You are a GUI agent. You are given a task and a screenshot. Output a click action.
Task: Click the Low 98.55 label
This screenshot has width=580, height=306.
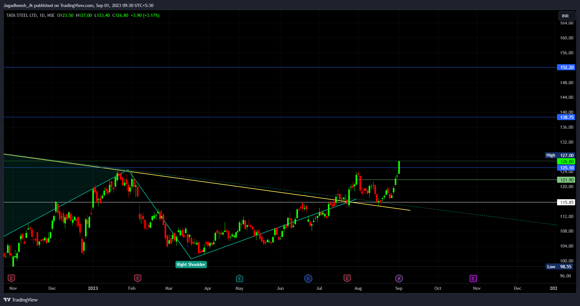coord(560,267)
